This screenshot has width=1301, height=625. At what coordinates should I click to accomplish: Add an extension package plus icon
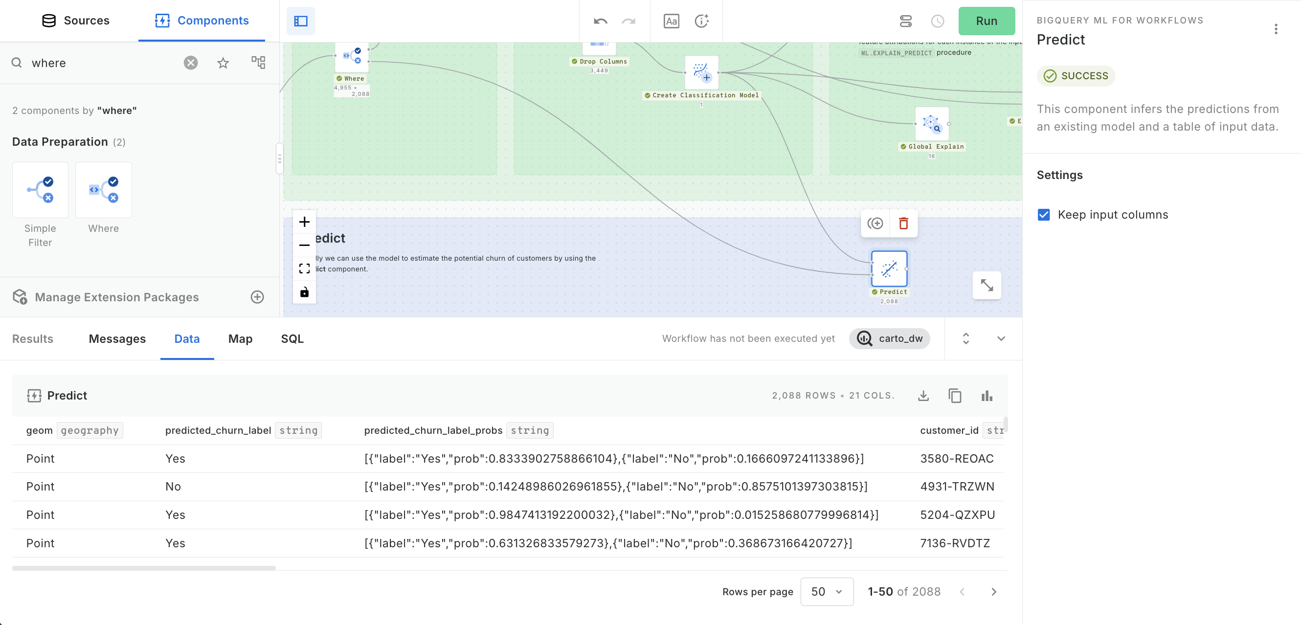257,297
